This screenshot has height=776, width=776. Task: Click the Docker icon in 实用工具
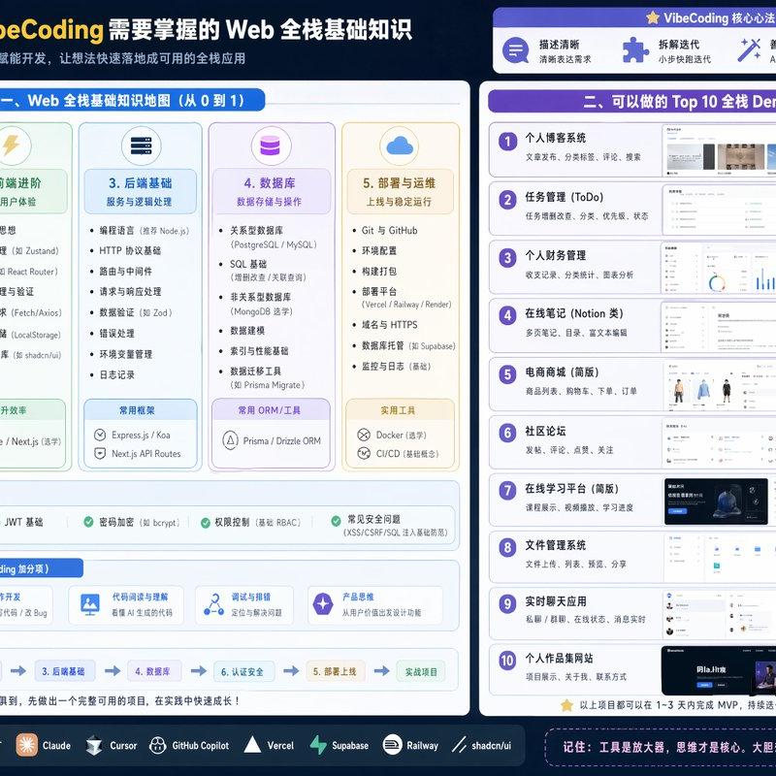point(364,435)
